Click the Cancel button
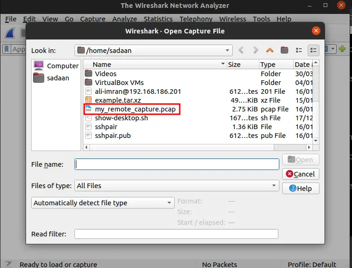 coord(301,174)
